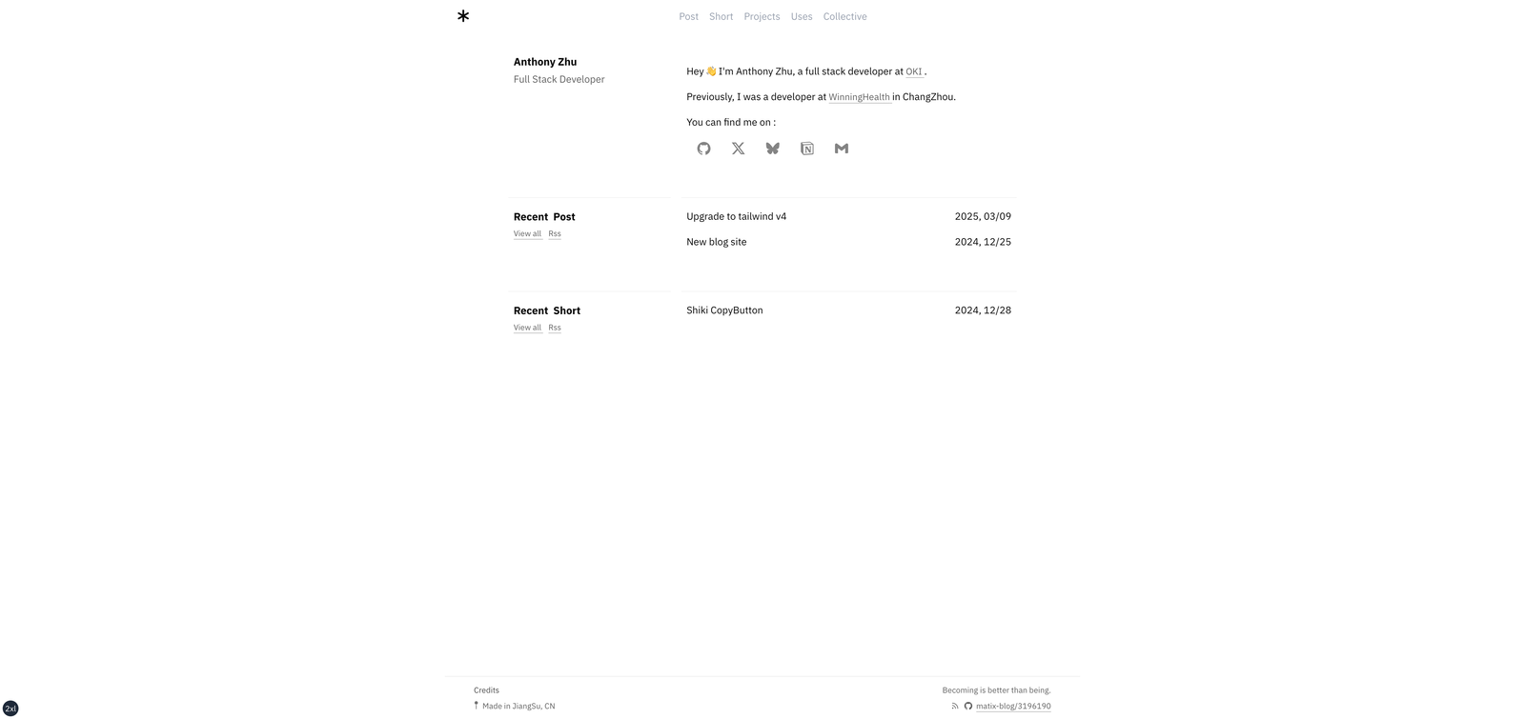
Task: Open the GitHub profile icon
Action: click(x=703, y=149)
